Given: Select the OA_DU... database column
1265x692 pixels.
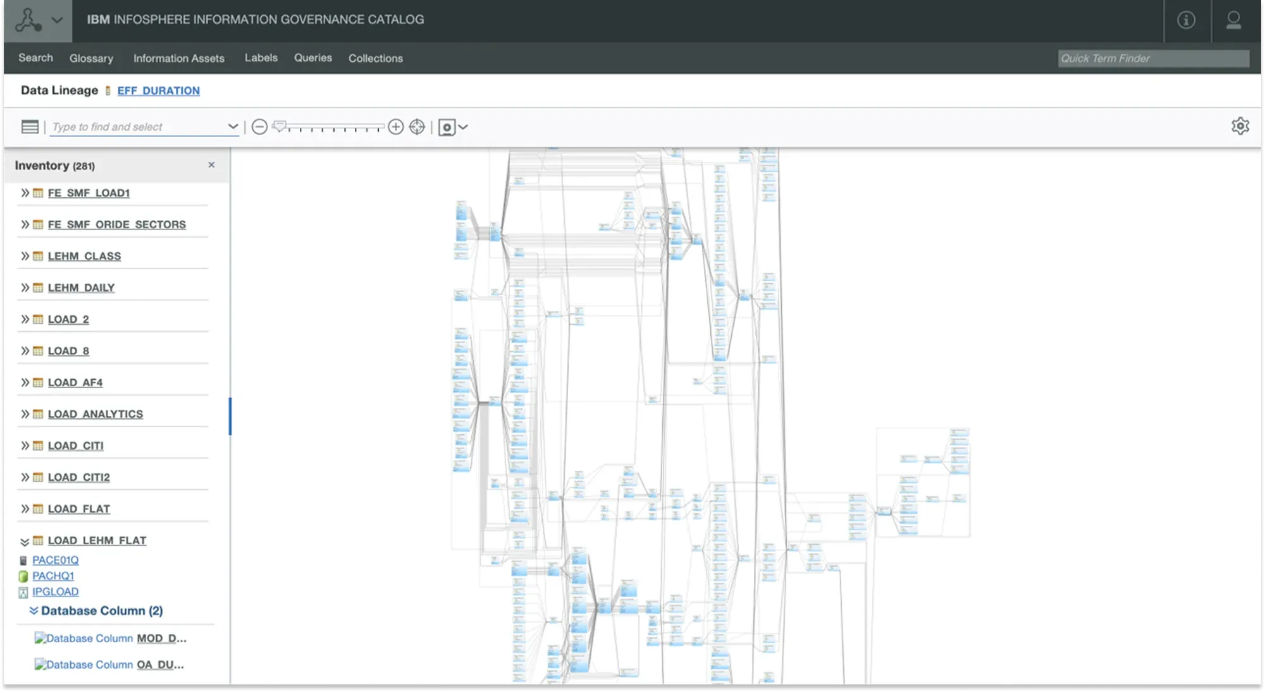Looking at the screenshot, I should [109, 665].
